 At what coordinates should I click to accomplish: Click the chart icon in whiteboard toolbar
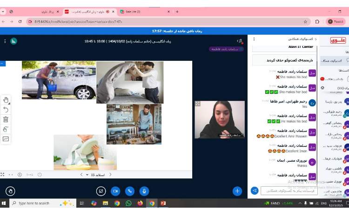(x=6, y=139)
